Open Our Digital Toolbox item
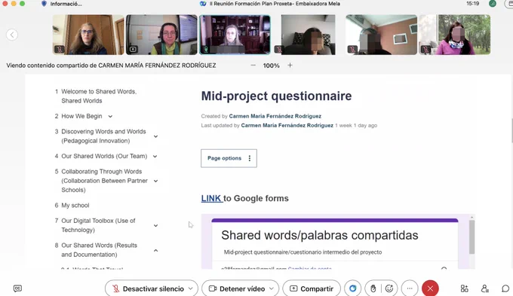513x296 pixels. (98, 225)
